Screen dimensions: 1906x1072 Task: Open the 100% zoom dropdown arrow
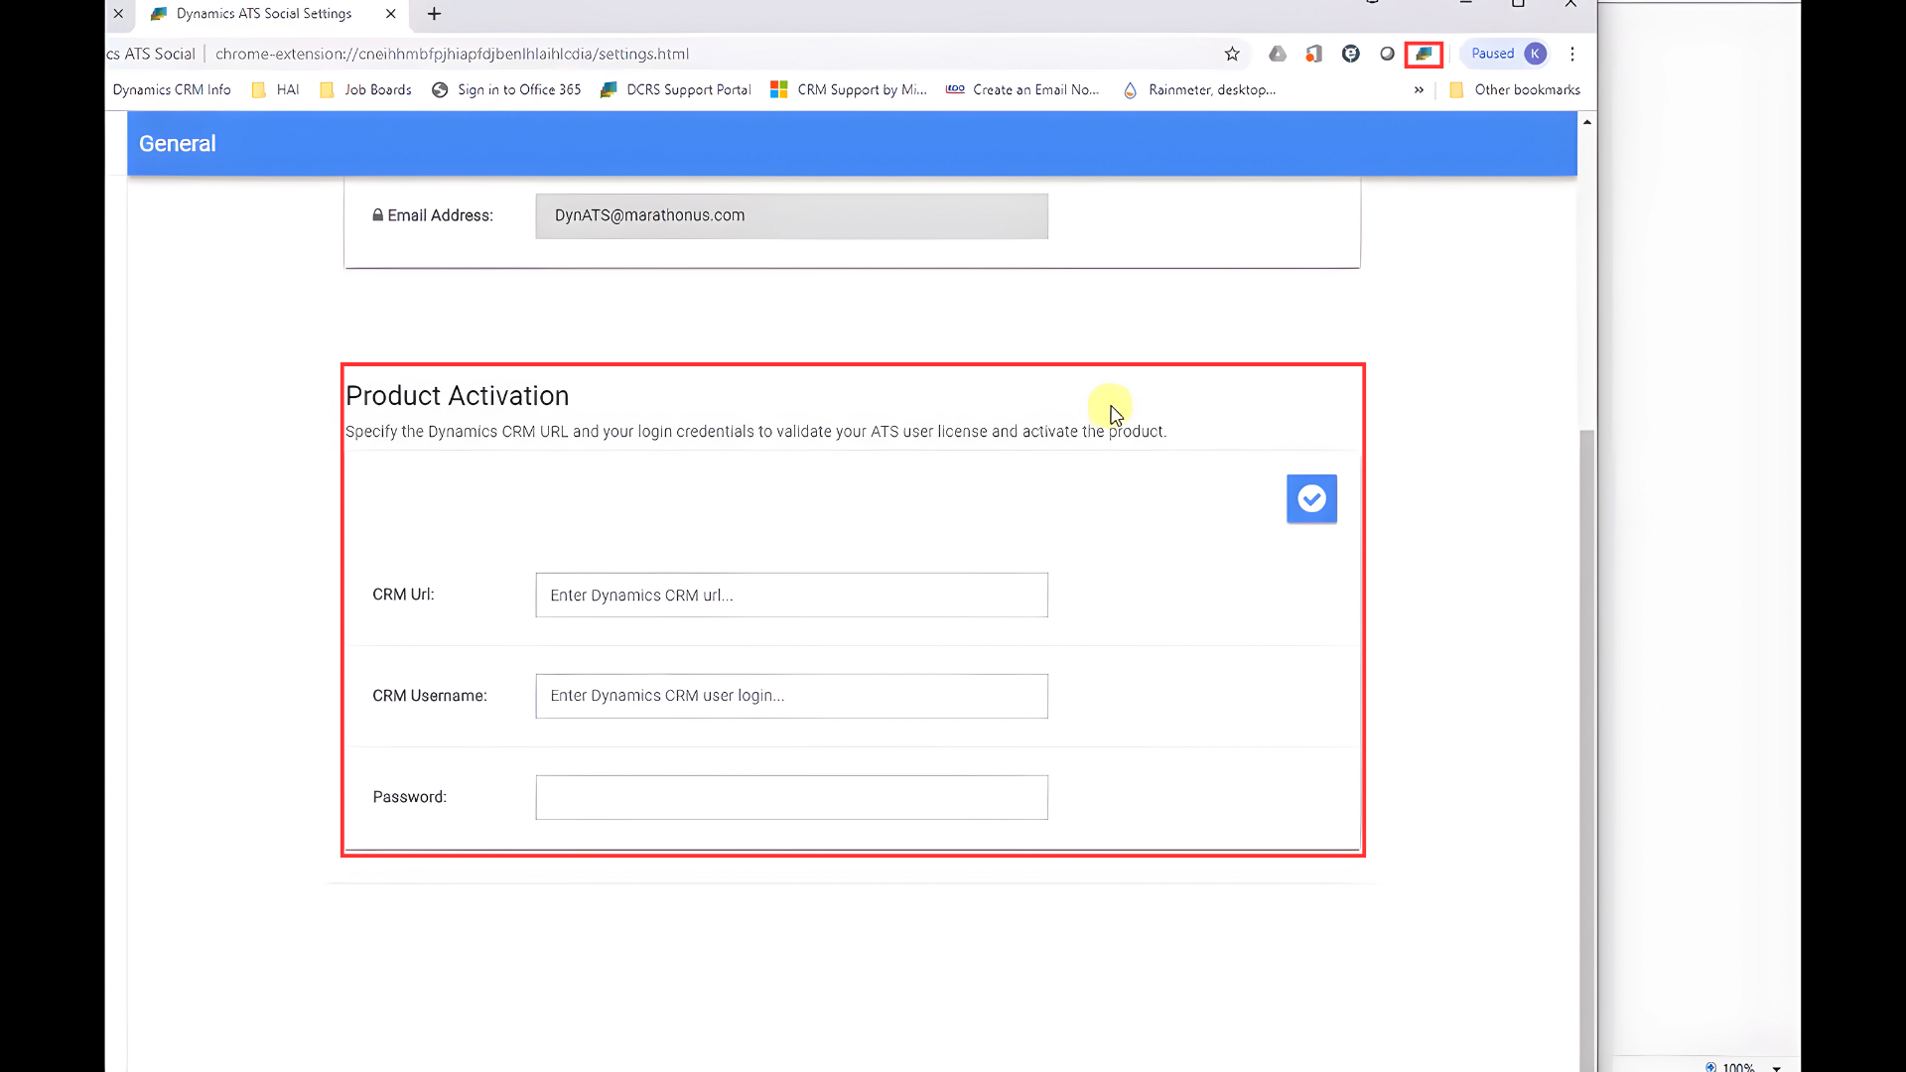pyautogui.click(x=1777, y=1067)
